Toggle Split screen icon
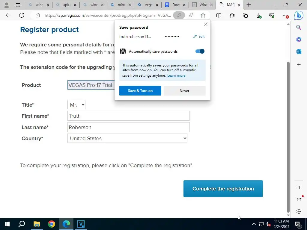 click(219, 15)
